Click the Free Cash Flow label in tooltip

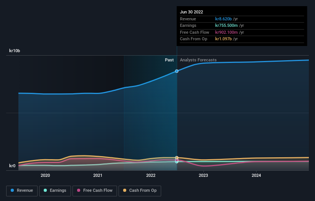[x=195, y=32]
